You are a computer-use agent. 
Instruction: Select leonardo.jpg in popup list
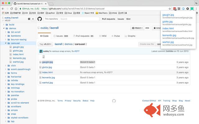tap(169, 35)
